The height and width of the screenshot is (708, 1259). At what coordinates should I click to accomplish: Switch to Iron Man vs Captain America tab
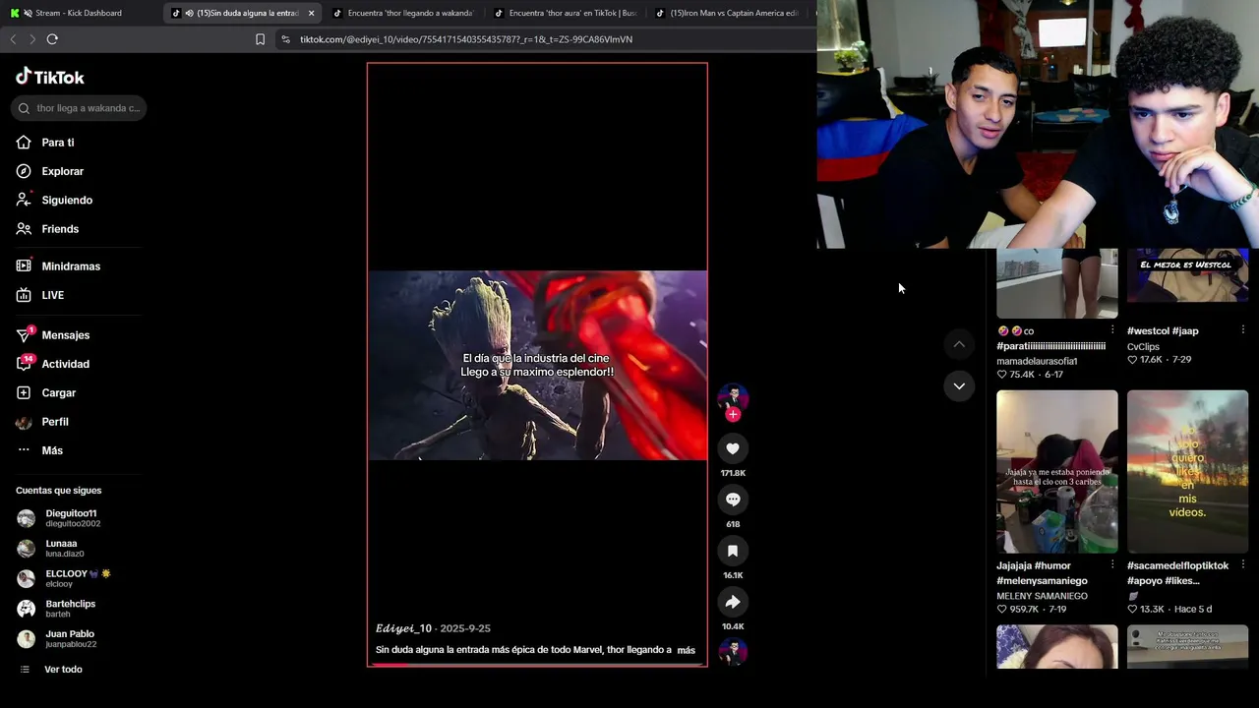pyautogui.click(x=726, y=13)
